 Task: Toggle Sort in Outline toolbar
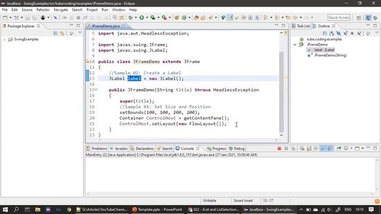(x=332, y=33)
